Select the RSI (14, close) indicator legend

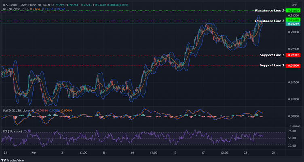pos(13,131)
